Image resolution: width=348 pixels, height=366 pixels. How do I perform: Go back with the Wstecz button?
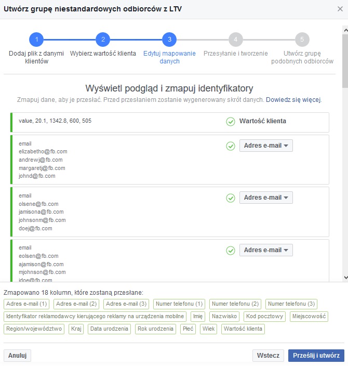coord(269,356)
